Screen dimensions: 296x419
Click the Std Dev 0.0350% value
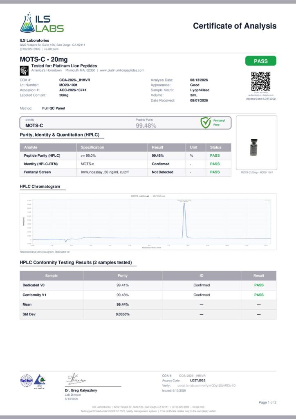click(x=123, y=314)
